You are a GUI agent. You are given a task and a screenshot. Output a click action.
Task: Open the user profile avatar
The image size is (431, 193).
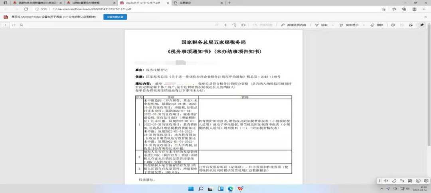pos(414,9)
